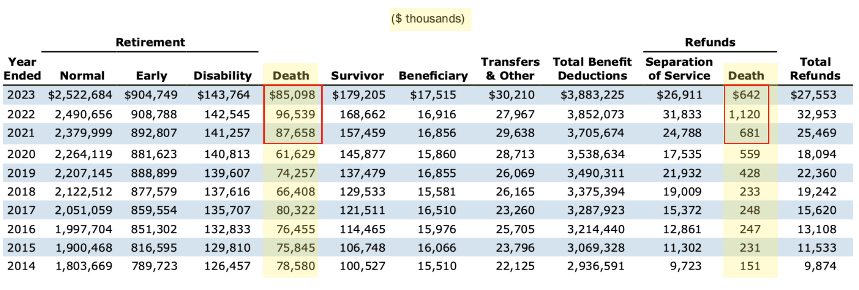
Task: Click the 1,120 Death refund cell
Action: click(745, 114)
